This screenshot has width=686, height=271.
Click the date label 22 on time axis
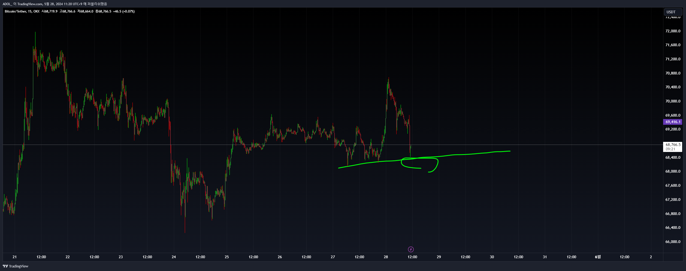[68, 257]
